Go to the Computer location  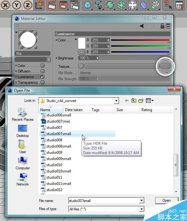[x=22, y=163]
